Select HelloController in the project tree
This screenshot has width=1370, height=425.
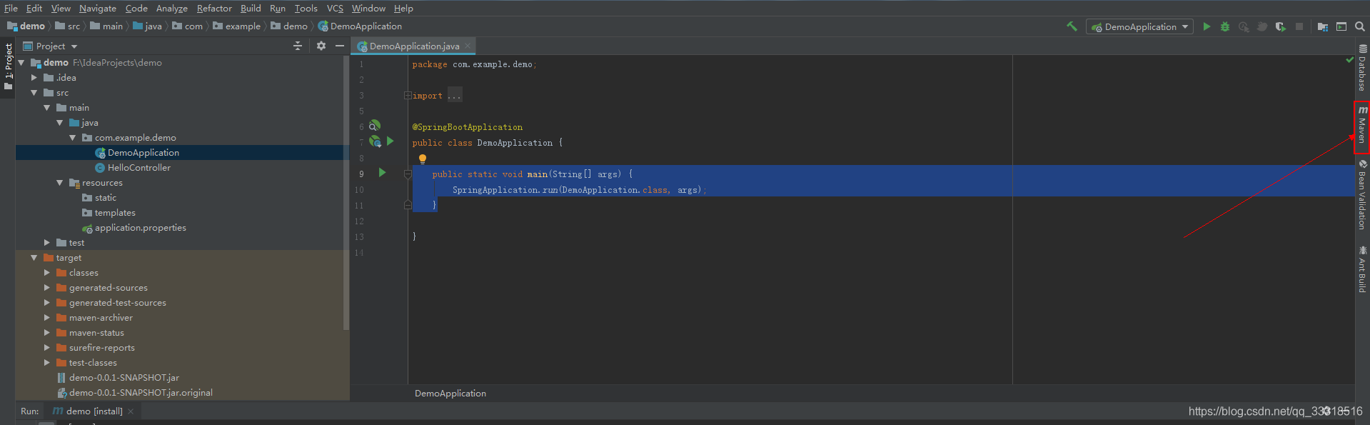point(138,168)
